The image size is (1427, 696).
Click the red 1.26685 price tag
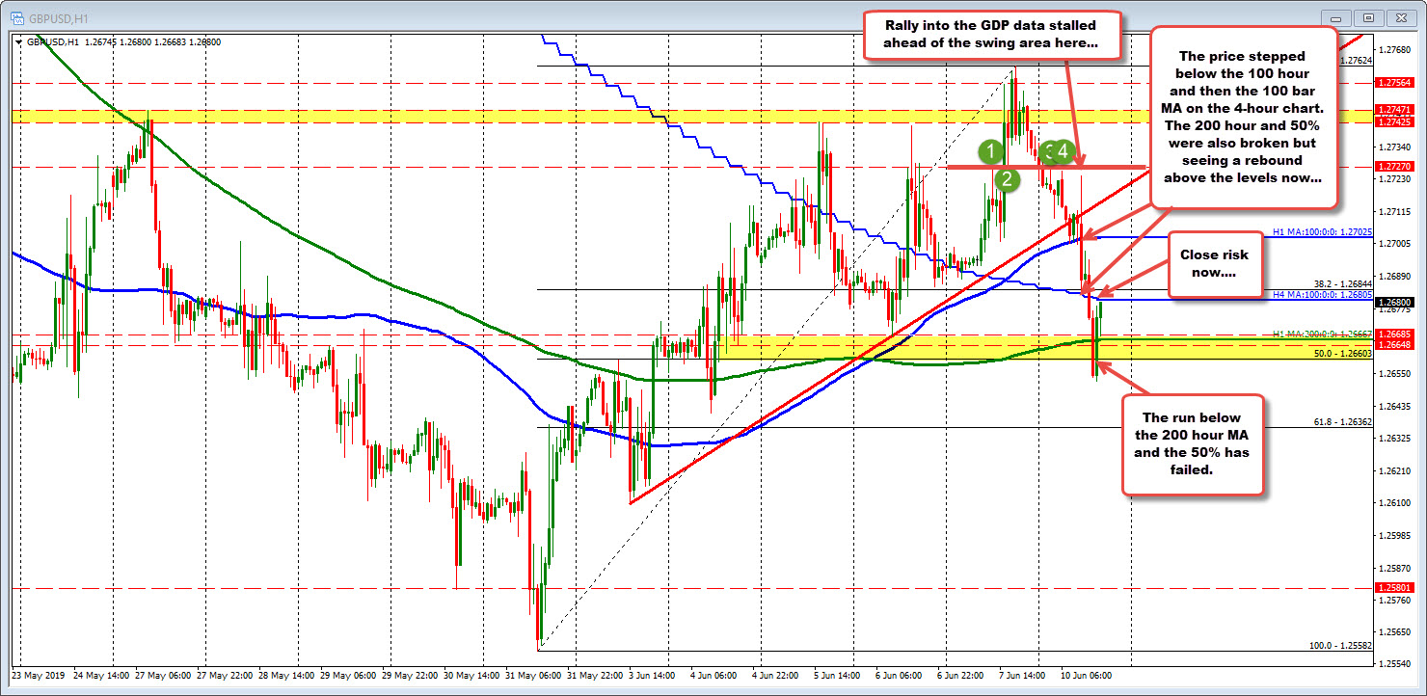click(1395, 335)
